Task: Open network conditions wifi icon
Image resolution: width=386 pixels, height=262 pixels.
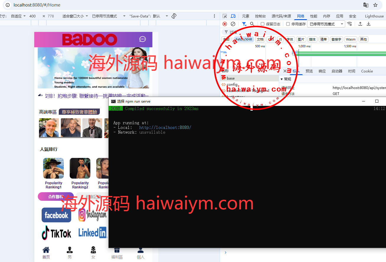Action: 350,24
